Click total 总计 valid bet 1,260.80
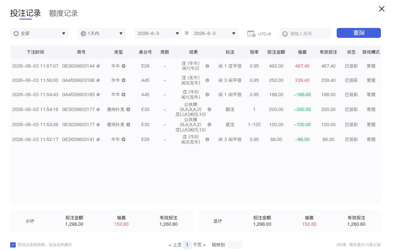 (x=356, y=224)
